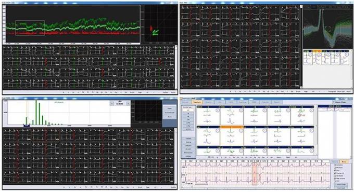Click the down arrow ending the beat grid scrollbar

click(x=301, y=87)
